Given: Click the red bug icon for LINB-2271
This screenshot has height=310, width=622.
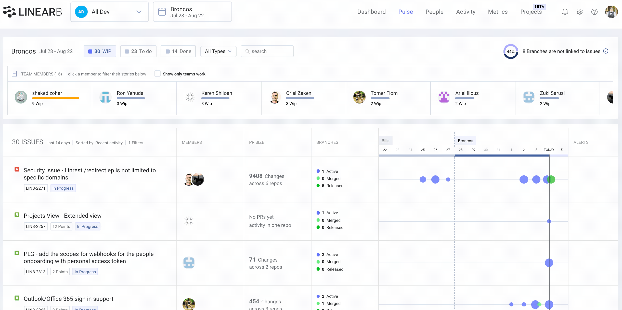Looking at the screenshot, I should pyautogui.click(x=17, y=169).
